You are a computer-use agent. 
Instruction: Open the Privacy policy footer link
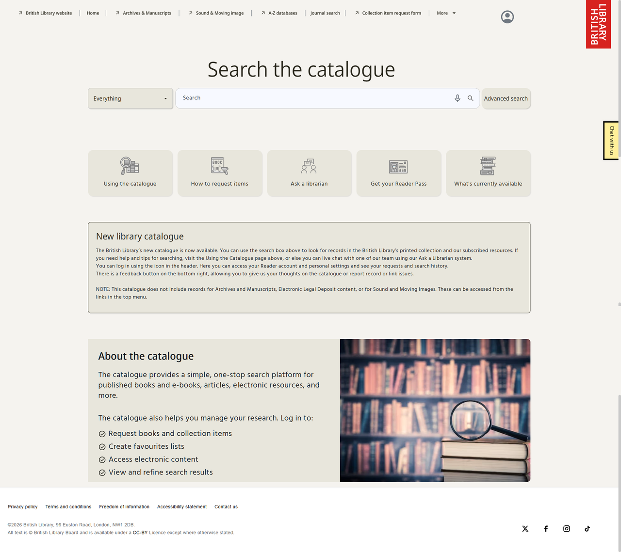[x=22, y=507]
